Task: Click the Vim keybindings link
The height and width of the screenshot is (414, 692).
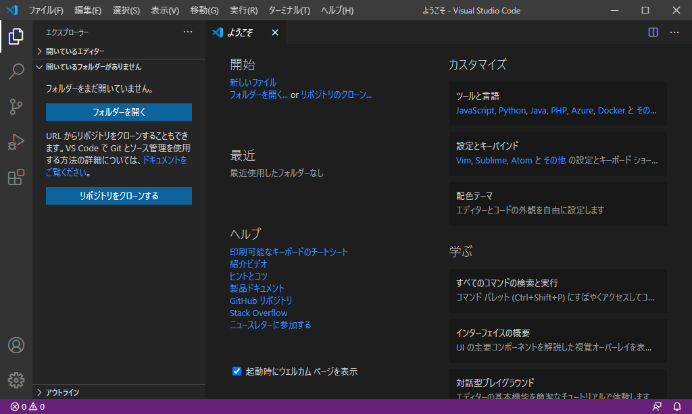Action: tap(464, 161)
